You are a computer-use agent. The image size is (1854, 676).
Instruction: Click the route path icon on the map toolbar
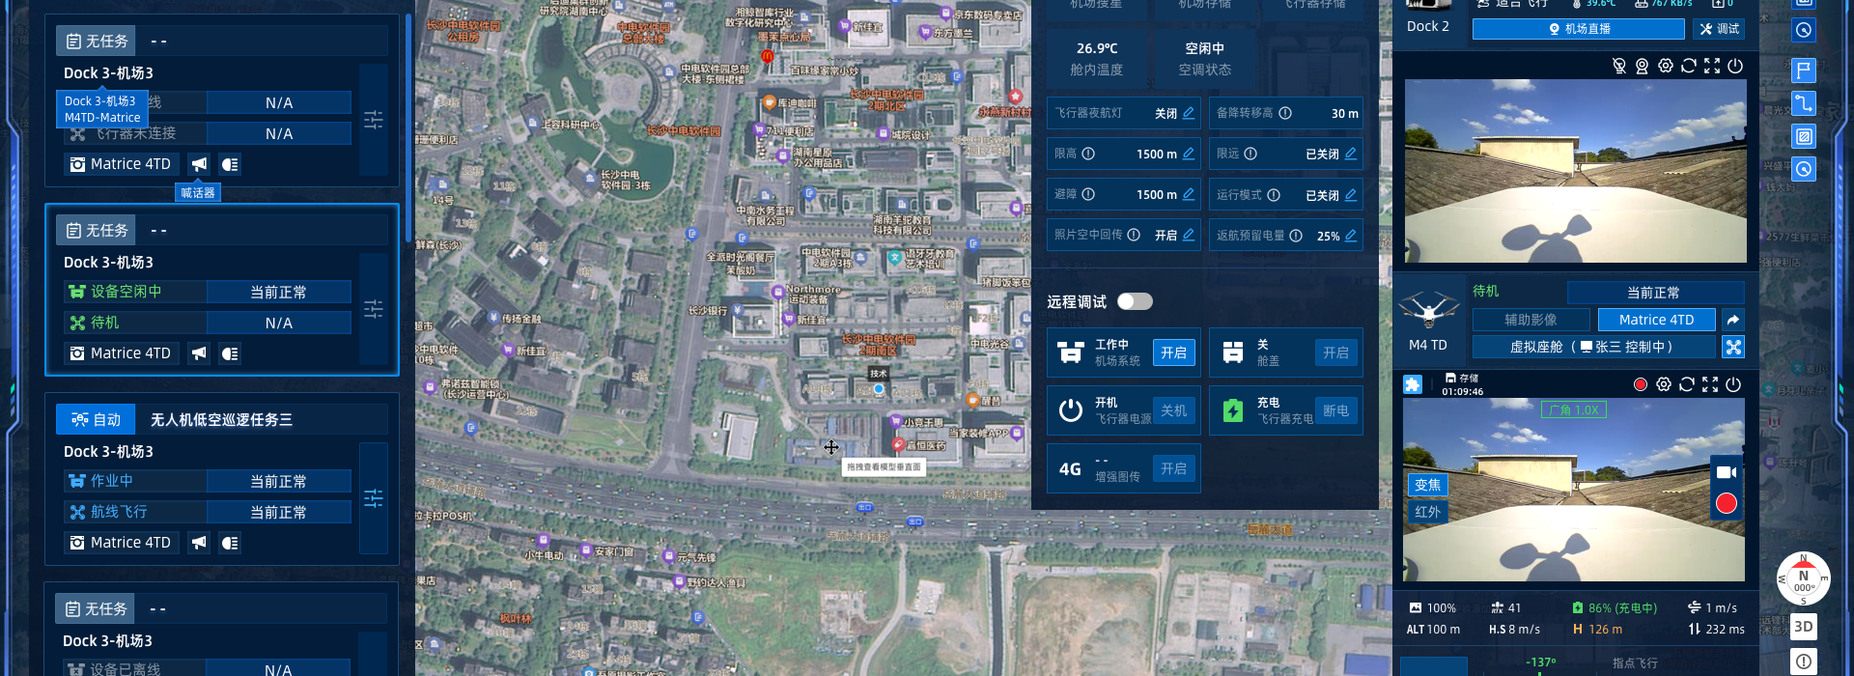pyautogui.click(x=1804, y=103)
